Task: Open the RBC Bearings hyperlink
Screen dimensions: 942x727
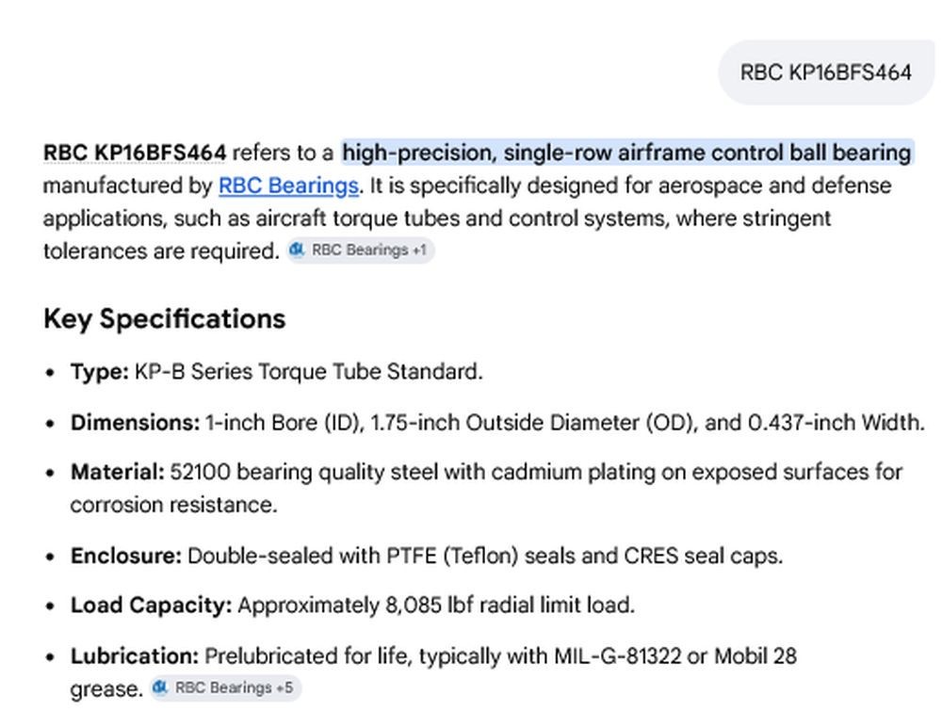Action: pos(288,186)
